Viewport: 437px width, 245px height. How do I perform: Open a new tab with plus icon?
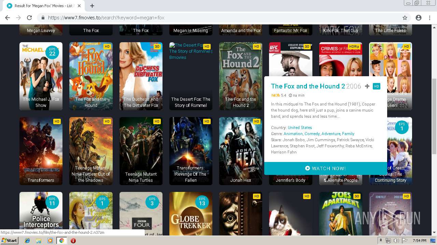92,6
